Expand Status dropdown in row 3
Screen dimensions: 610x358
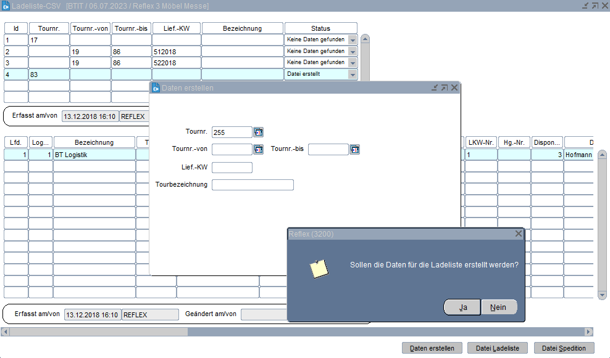[353, 63]
